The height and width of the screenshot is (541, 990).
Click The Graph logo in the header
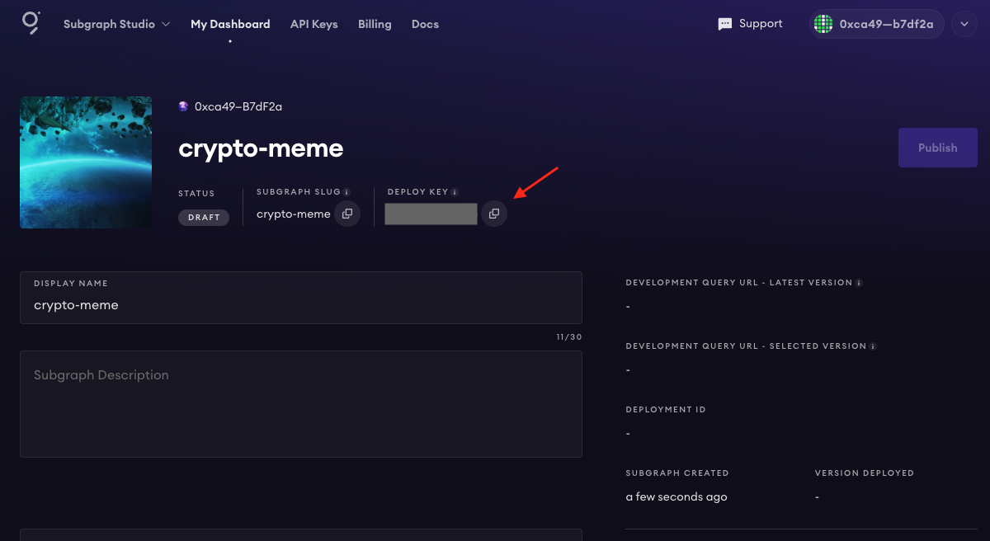[x=31, y=23]
